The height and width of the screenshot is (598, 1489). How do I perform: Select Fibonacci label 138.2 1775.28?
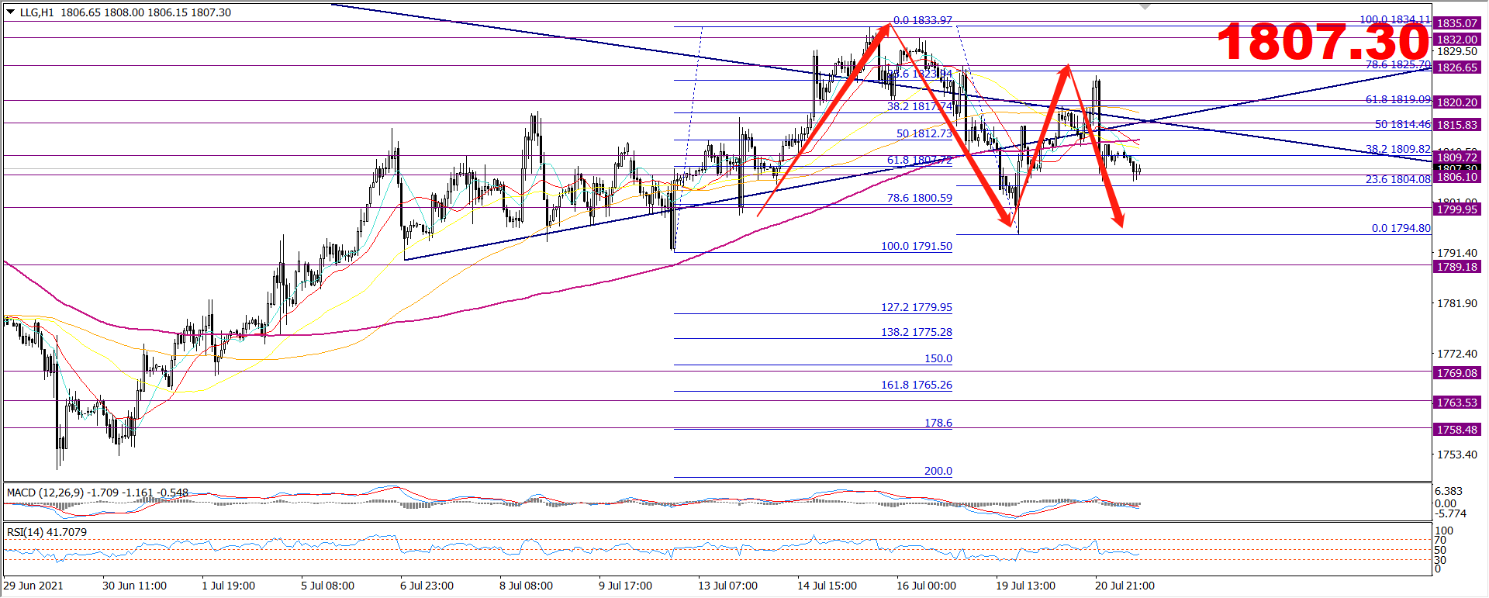(917, 332)
